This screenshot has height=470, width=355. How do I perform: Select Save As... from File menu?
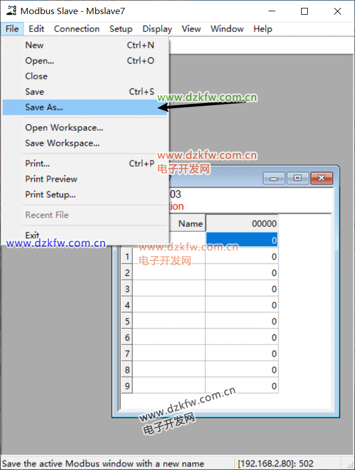44,107
